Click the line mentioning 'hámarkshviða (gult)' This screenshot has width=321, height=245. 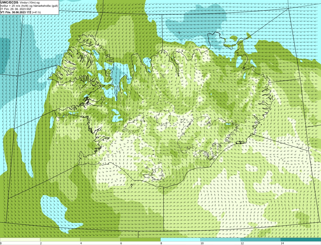[29, 6]
